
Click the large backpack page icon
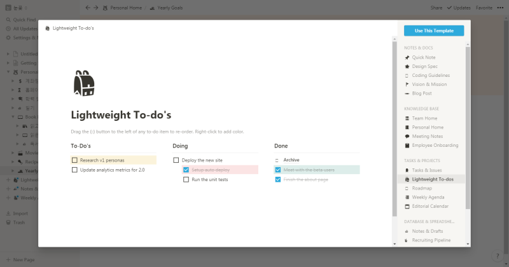pyautogui.click(x=84, y=83)
